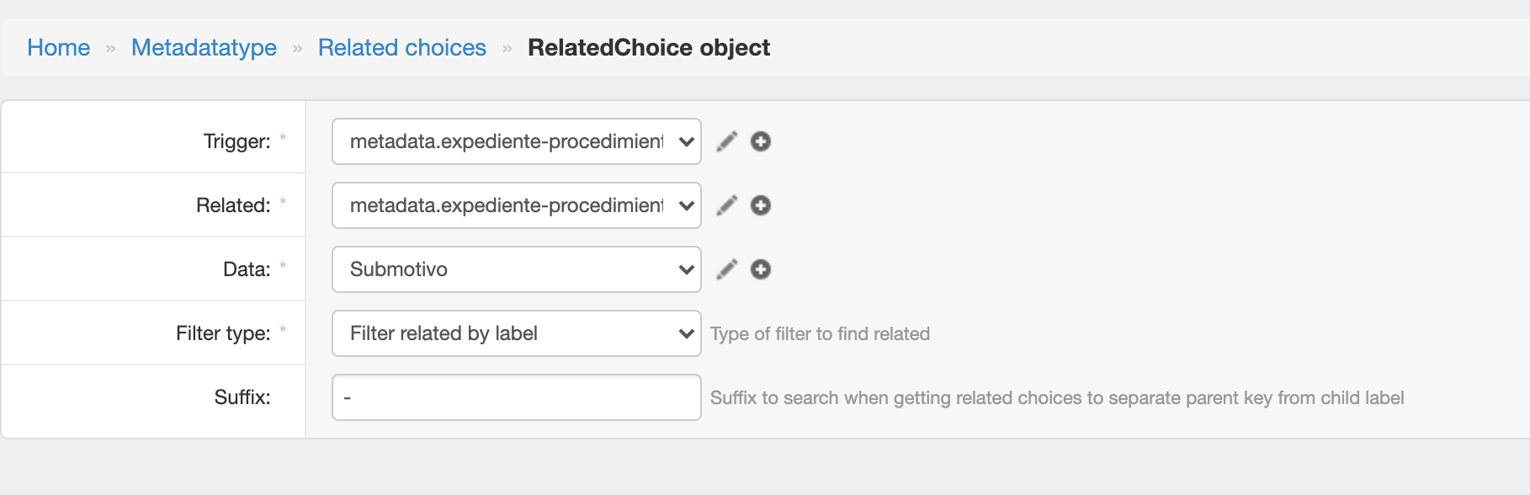1530x495 pixels.
Task: Open the Related dropdown
Action: point(516,205)
